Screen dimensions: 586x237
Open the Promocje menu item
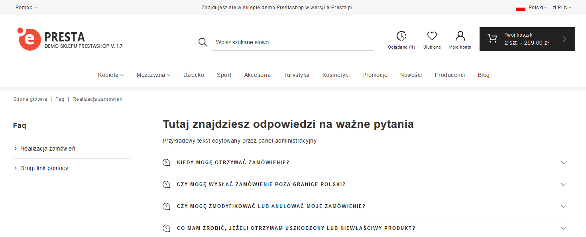click(375, 75)
